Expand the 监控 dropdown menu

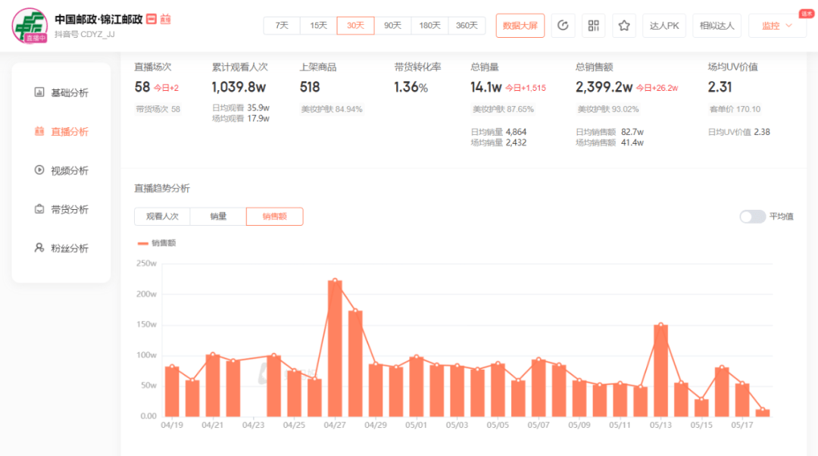point(777,26)
